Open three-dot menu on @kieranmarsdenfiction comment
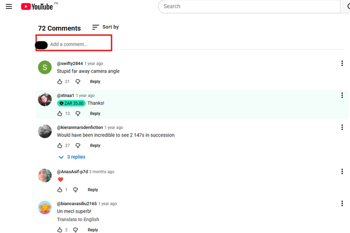This screenshot has height=233, width=350. pos(342,128)
